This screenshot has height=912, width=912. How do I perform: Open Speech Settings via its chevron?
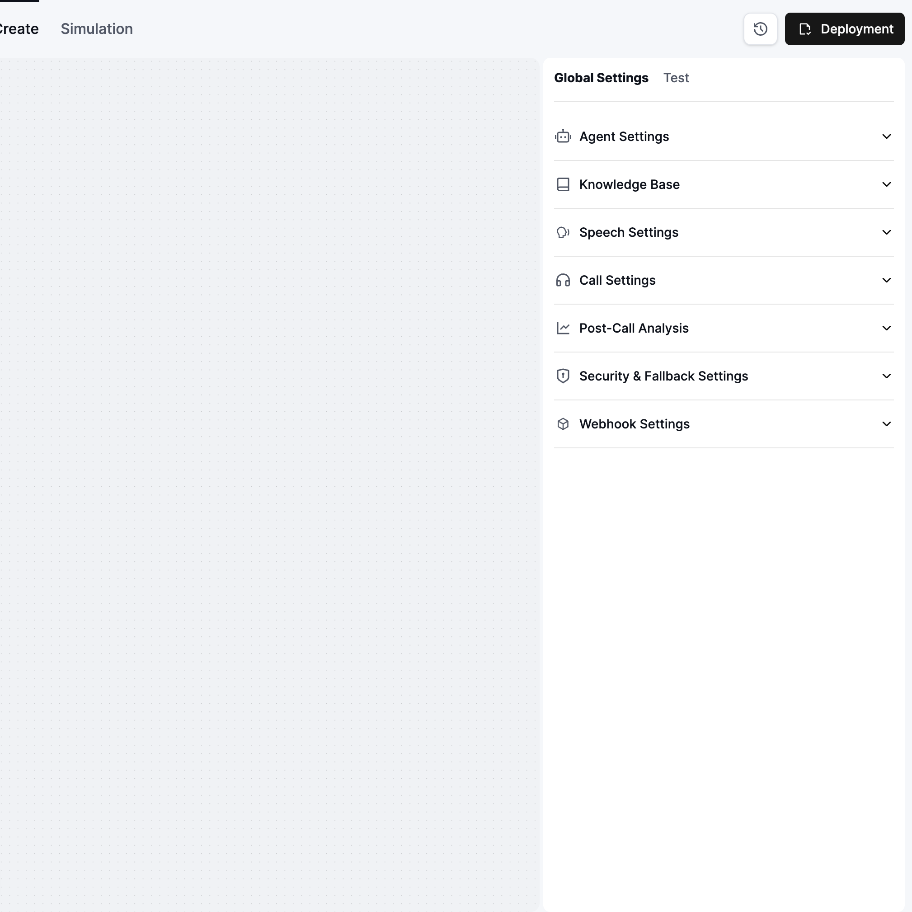pyautogui.click(x=886, y=232)
